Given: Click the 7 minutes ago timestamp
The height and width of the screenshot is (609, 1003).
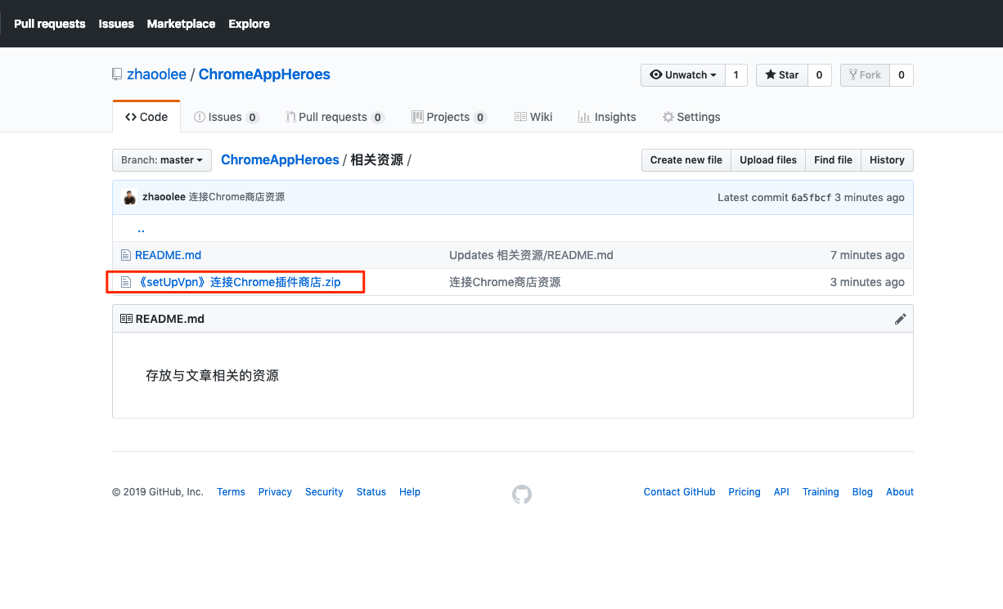Looking at the screenshot, I should click(x=867, y=255).
